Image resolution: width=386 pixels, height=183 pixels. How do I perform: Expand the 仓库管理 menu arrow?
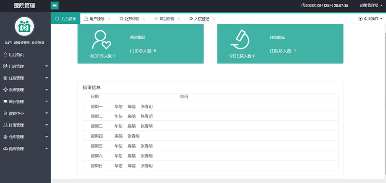[x=46, y=137]
